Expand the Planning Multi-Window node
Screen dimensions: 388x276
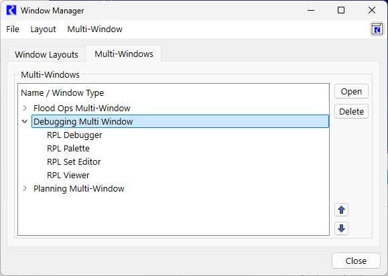click(x=25, y=188)
